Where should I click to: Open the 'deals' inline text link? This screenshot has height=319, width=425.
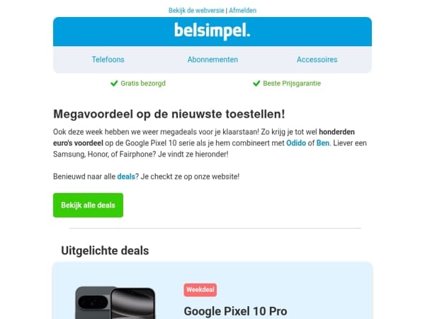pyautogui.click(x=126, y=177)
